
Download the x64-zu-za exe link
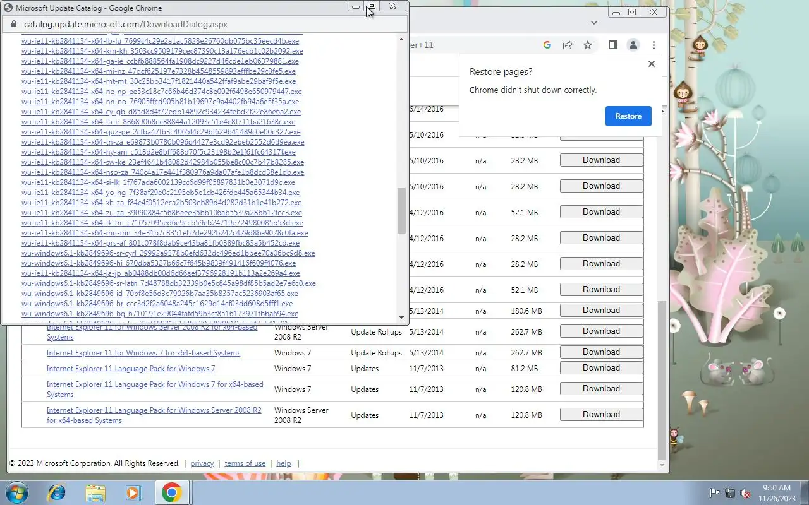click(161, 213)
